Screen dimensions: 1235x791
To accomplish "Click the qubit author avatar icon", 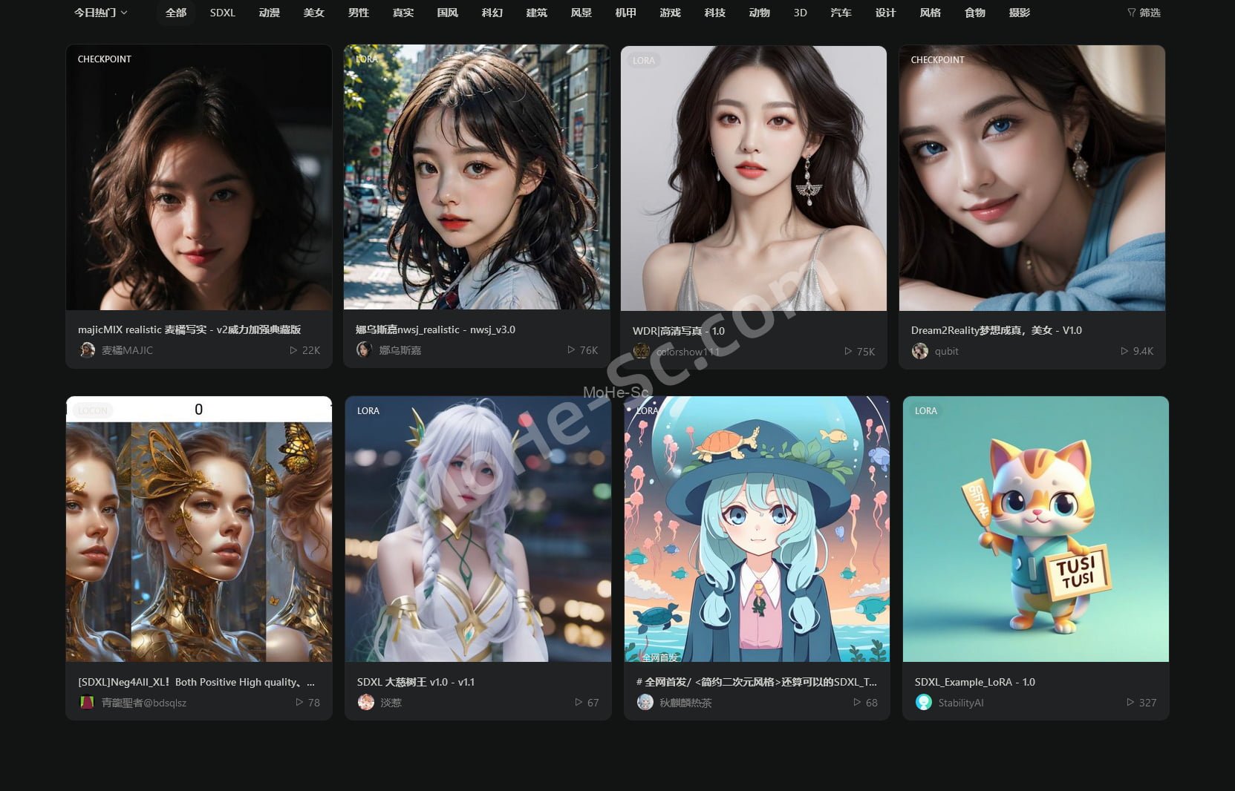I will 920,351.
